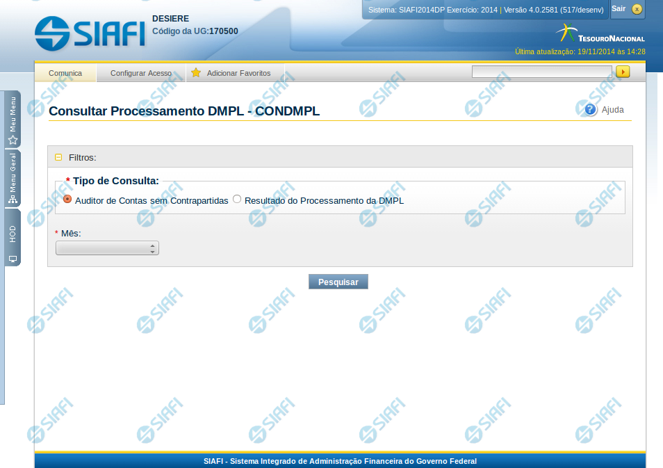This screenshot has height=468, width=663.
Task: Open the blue Ajuda question-mark icon
Action: pyautogui.click(x=591, y=110)
